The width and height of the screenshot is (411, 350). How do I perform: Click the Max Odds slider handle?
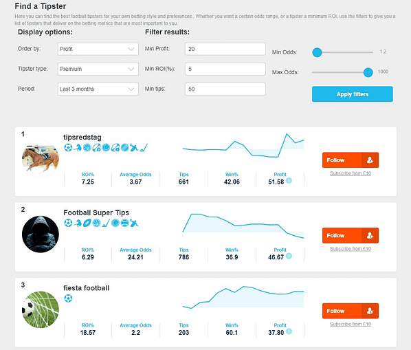coord(368,72)
